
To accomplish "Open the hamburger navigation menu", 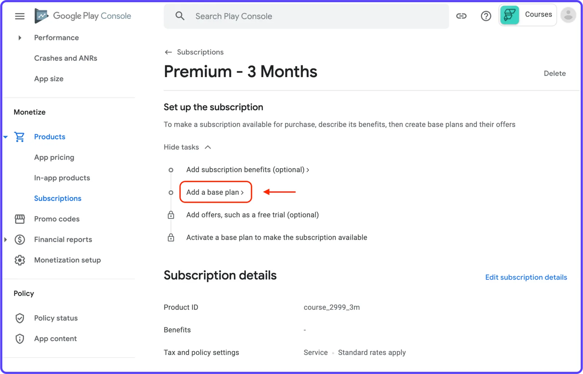I will [20, 16].
